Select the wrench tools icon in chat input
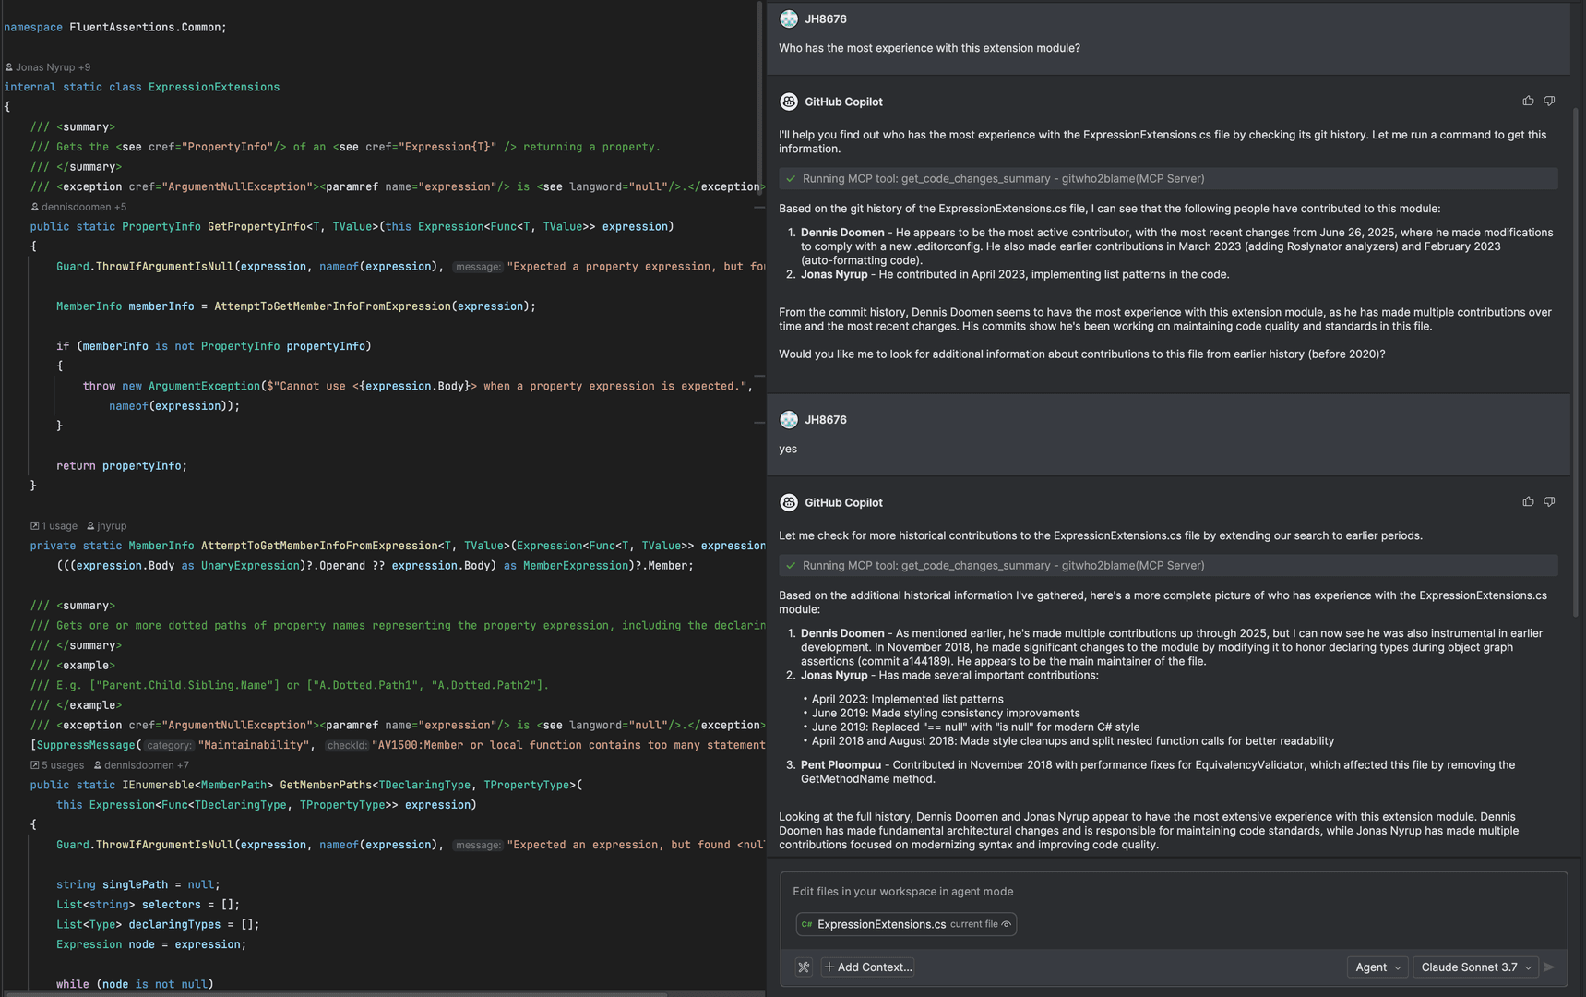The image size is (1586, 997). (805, 967)
